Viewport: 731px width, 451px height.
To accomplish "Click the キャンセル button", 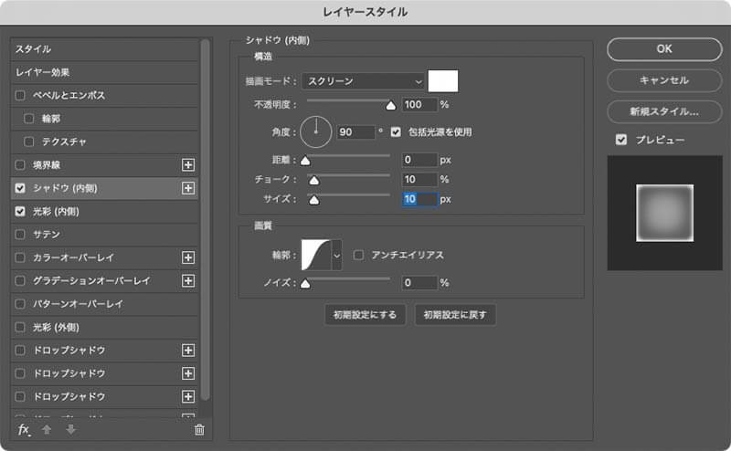I will pos(664,80).
